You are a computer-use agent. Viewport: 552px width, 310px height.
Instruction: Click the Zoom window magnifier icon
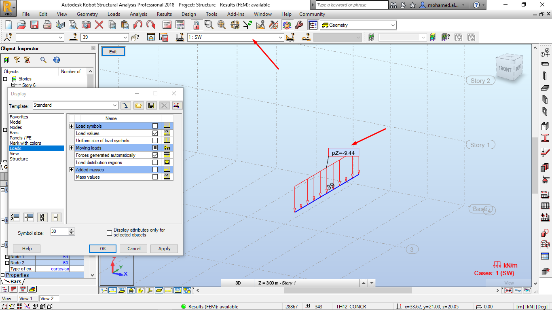[x=209, y=25]
